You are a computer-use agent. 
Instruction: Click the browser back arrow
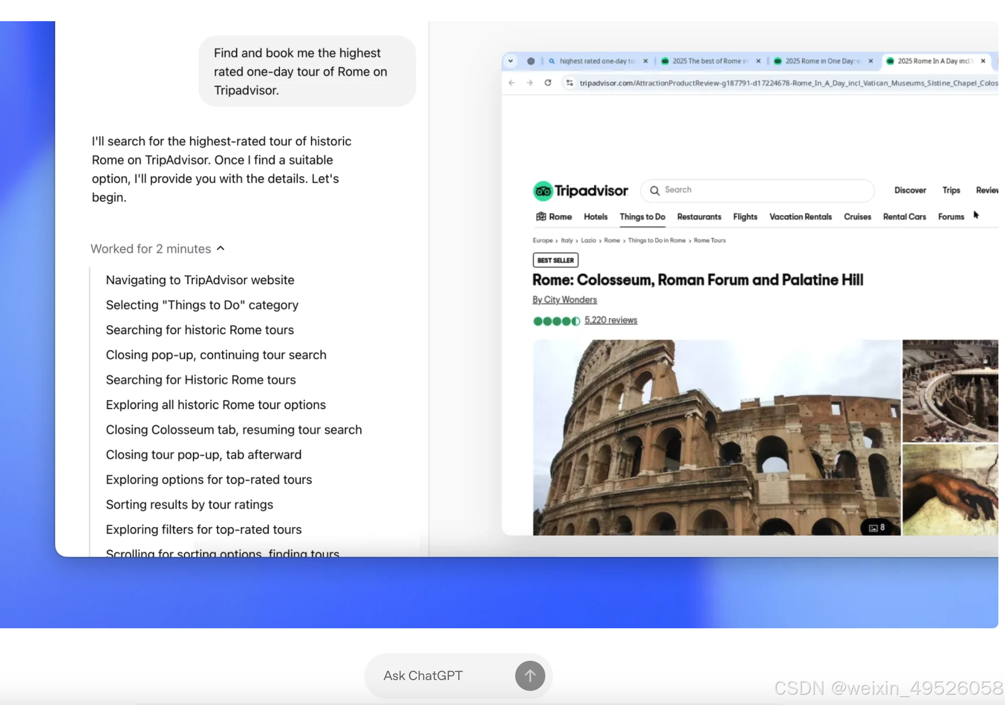click(x=512, y=83)
